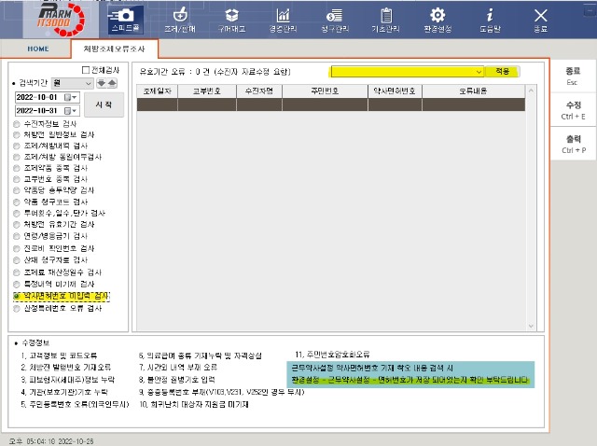Click the 출력 Ctrl+P side button

[574, 144]
